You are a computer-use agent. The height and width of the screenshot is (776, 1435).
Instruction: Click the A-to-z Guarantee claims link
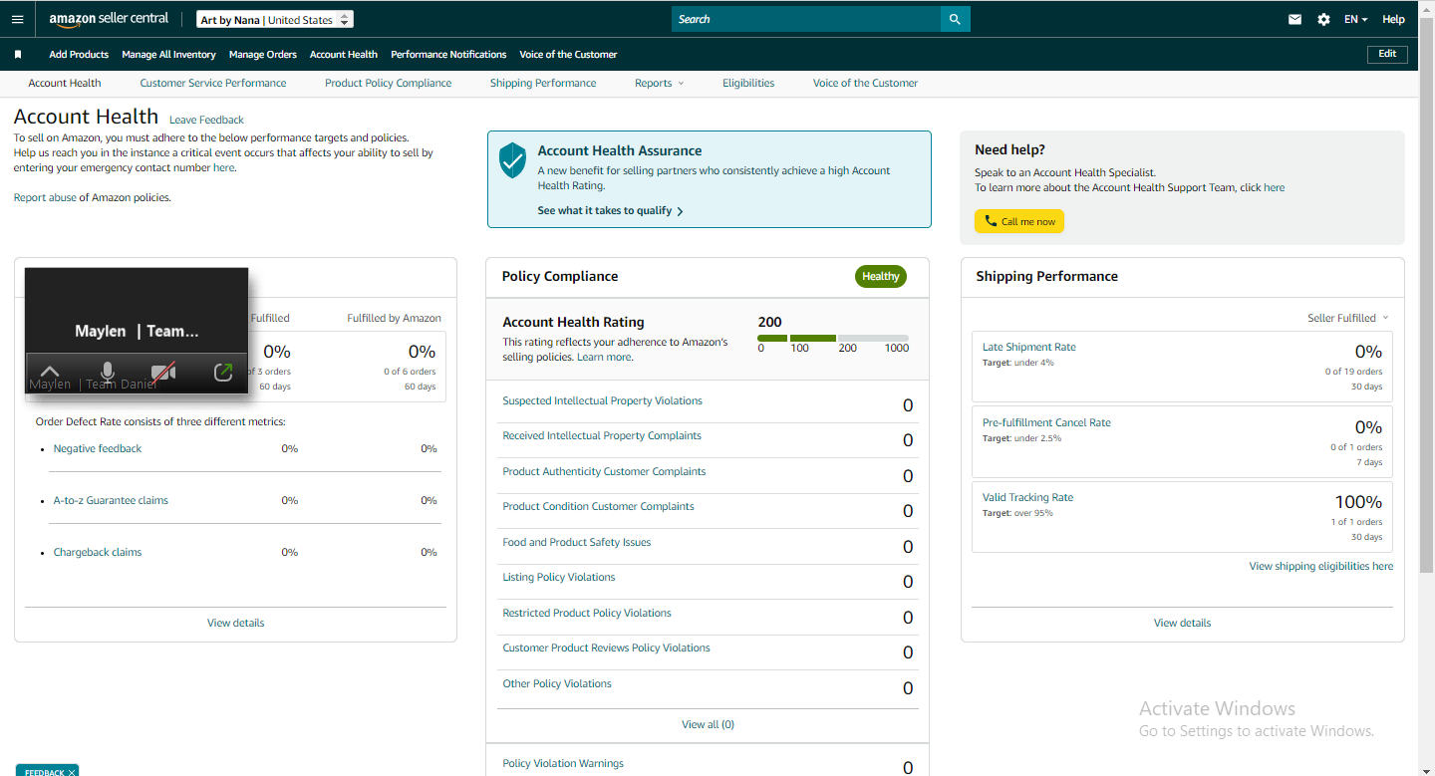pos(111,500)
